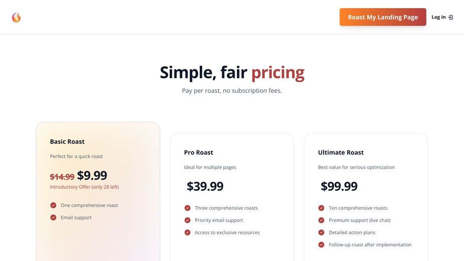Click the Introductory Offer notice text
464x261 pixels.
pyautogui.click(x=84, y=187)
